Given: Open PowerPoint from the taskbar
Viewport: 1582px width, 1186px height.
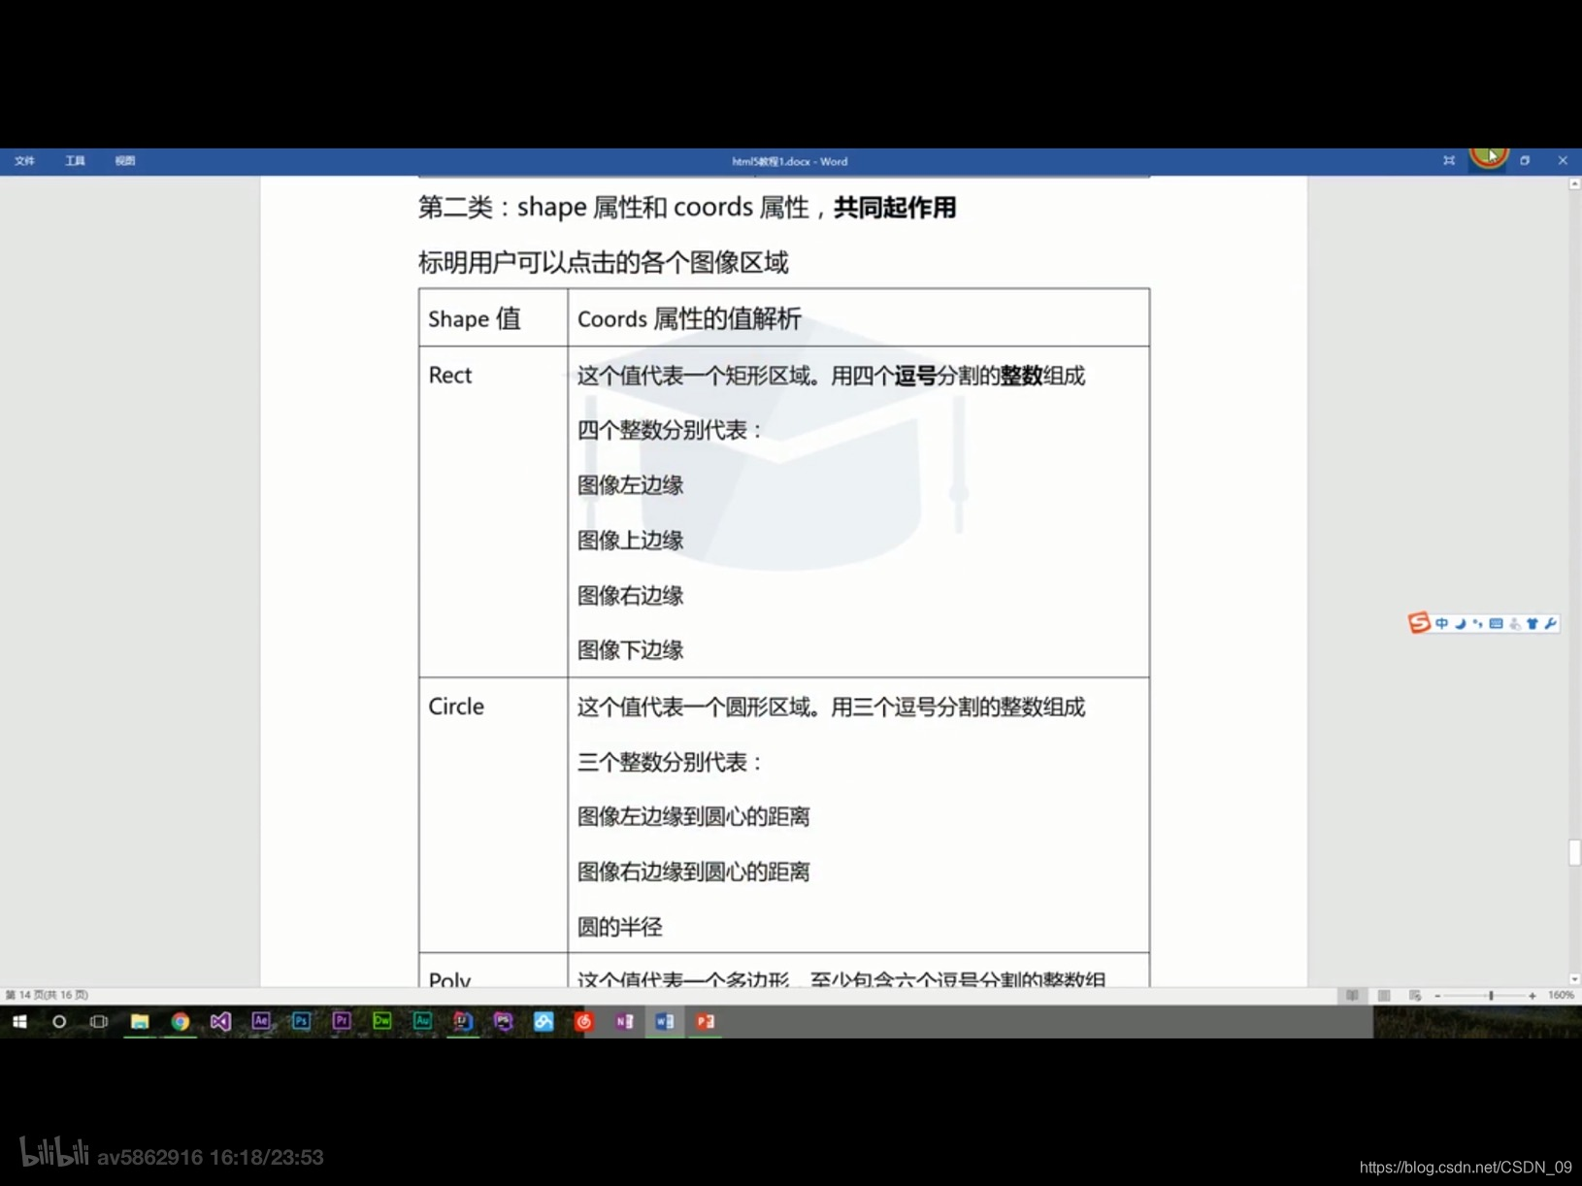Looking at the screenshot, I should coord(706,1022).
